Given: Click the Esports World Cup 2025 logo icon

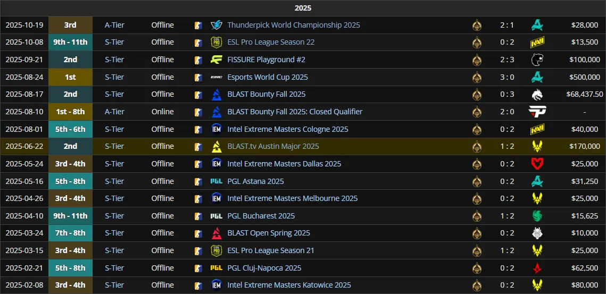Looking at the screenshot, I should (x=217, y=77).
